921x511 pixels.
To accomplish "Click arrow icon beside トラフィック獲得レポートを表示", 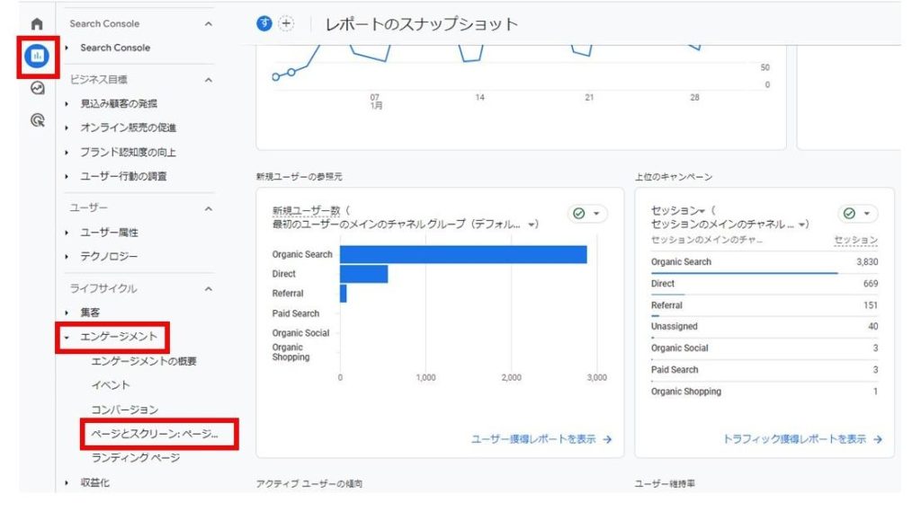I will [878, 439].
